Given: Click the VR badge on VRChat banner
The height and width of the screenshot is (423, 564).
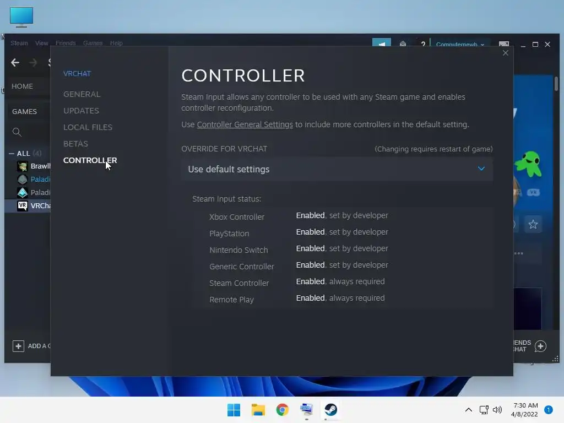Looking at the screenshot, I should [533, 192].
